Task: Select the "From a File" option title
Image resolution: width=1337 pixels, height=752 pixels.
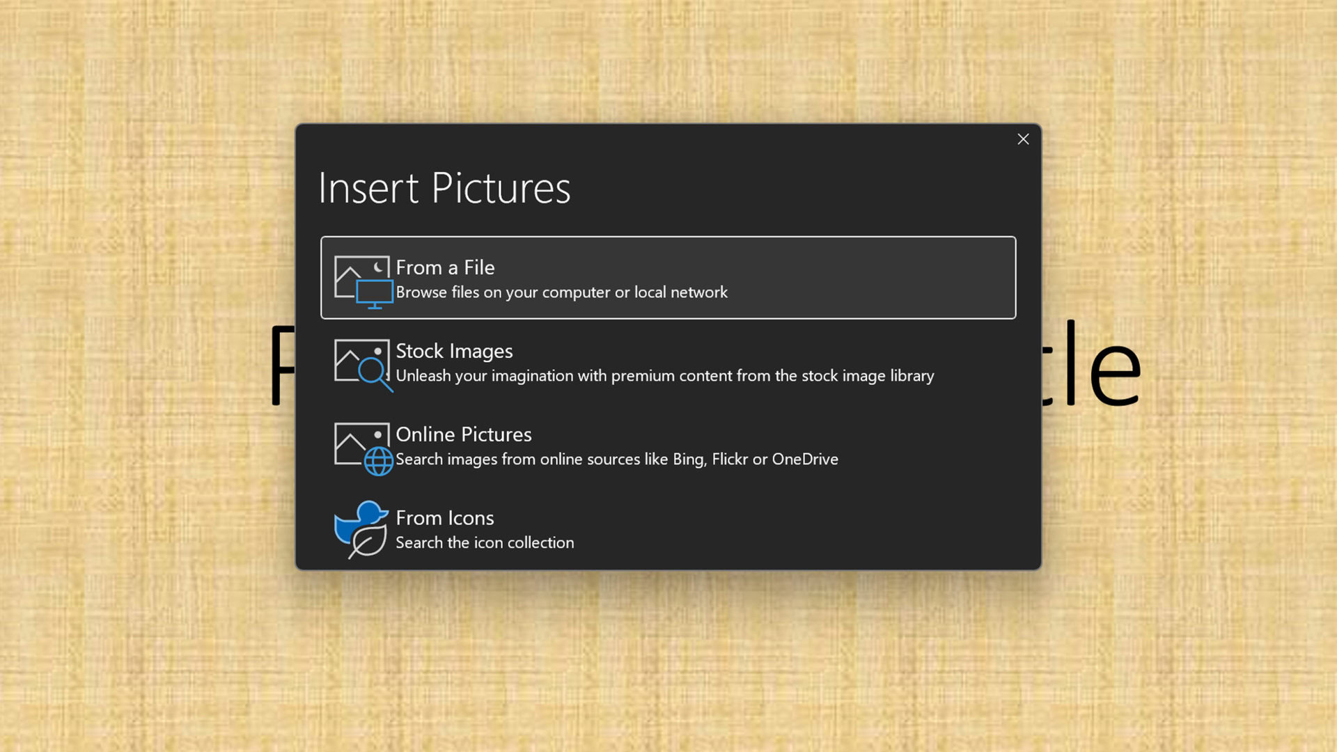Action: (x=445, y=267)
